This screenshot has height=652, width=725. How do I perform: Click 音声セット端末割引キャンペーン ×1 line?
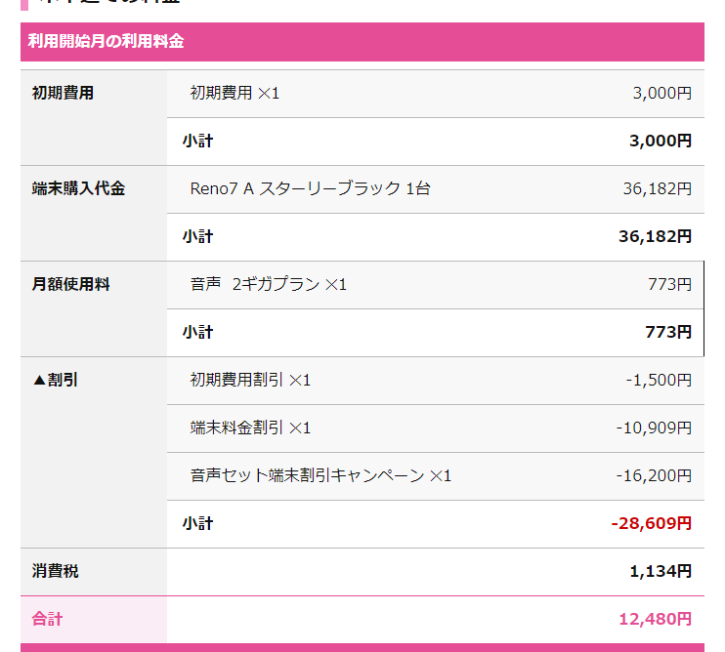point(320,475)
